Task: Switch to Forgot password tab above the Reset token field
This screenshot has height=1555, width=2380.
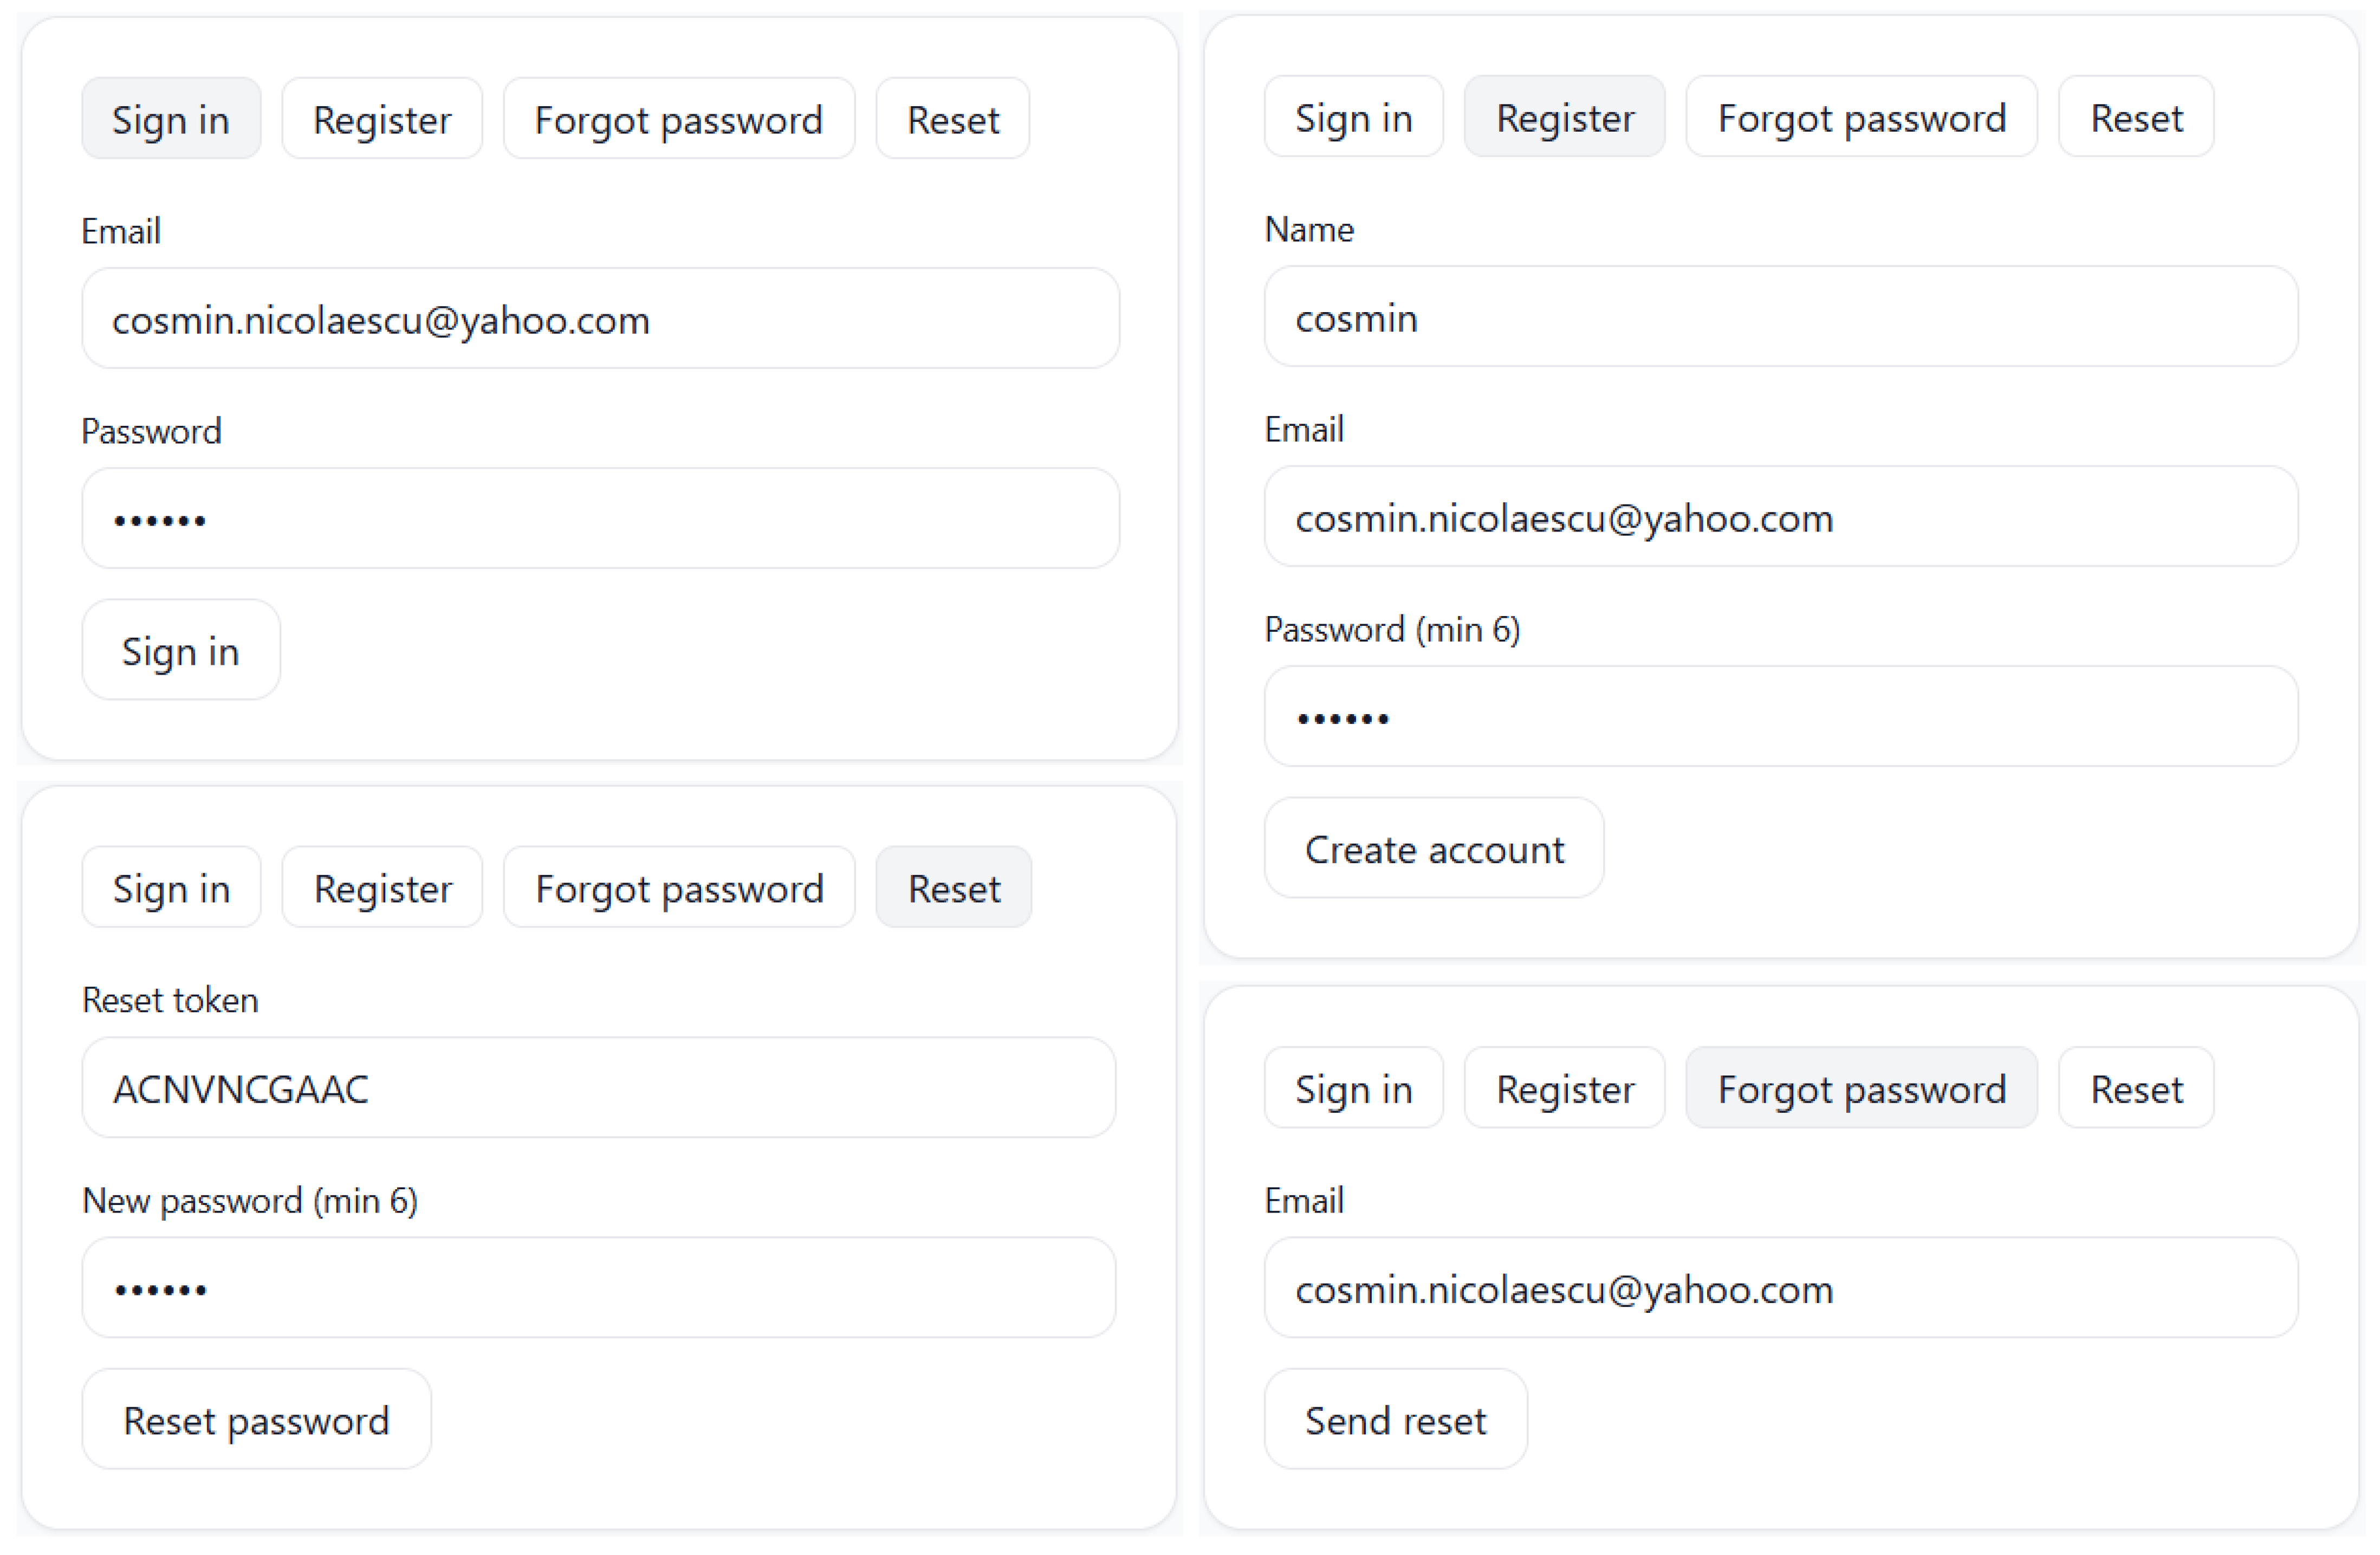Action: (679, 888)
